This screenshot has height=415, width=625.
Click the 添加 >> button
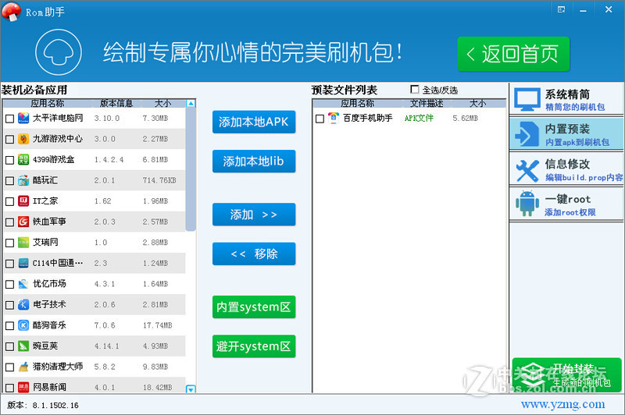click(x=254, y=215)
